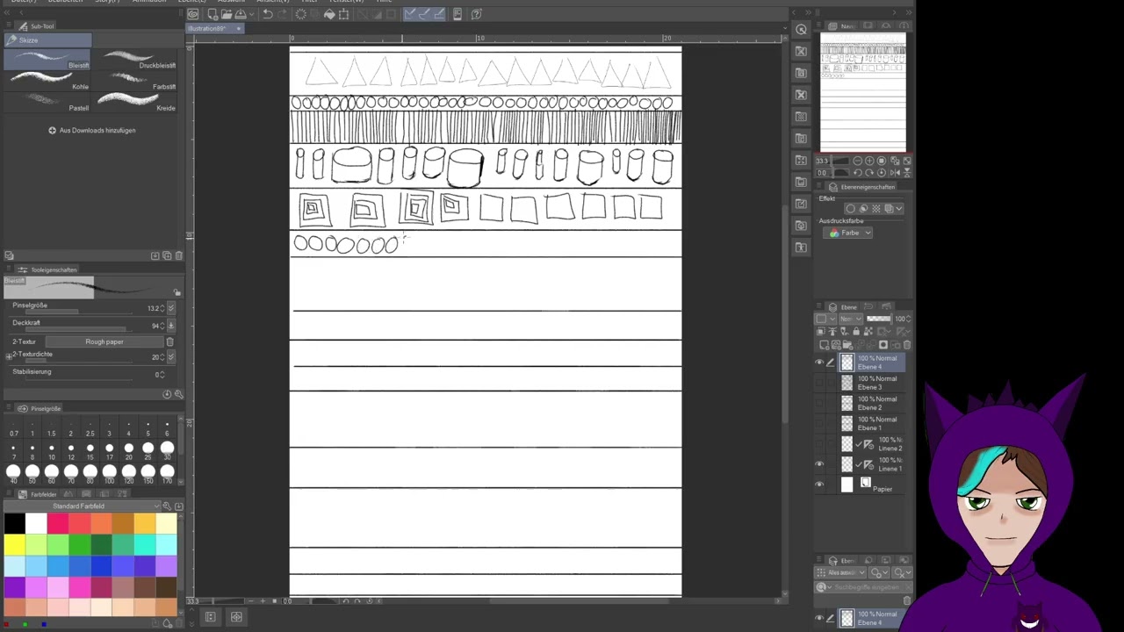Click Rough paper texture button

(104, 341)
